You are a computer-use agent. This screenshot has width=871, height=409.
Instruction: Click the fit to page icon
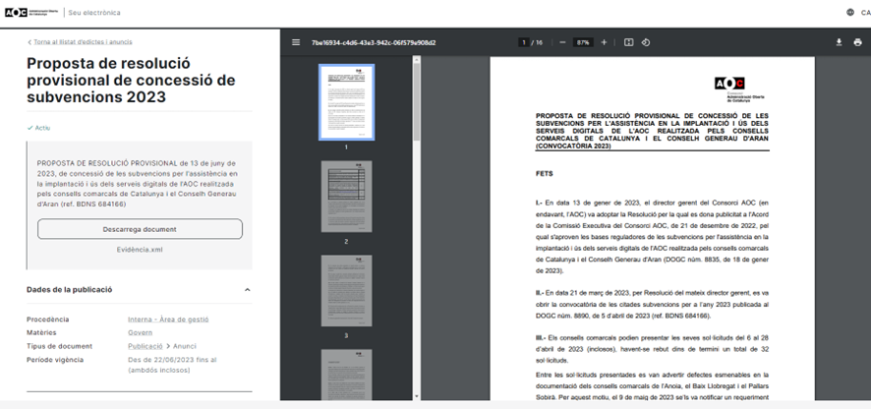tap(629, 42)
